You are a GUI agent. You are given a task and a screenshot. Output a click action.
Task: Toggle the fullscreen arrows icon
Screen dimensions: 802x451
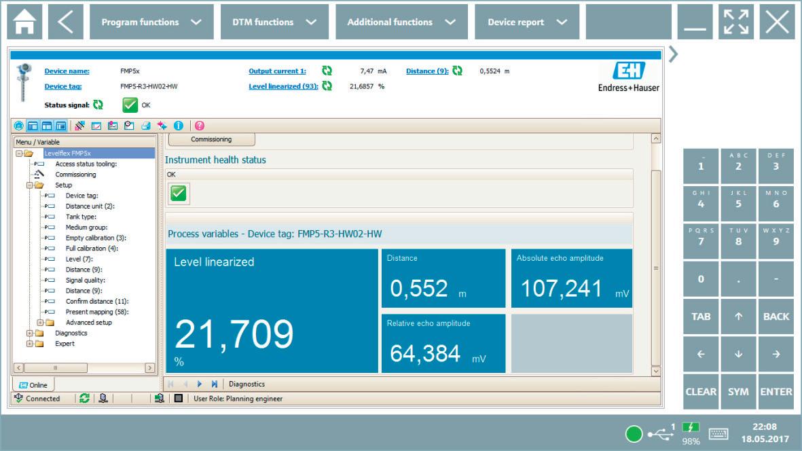coord(735,22)
